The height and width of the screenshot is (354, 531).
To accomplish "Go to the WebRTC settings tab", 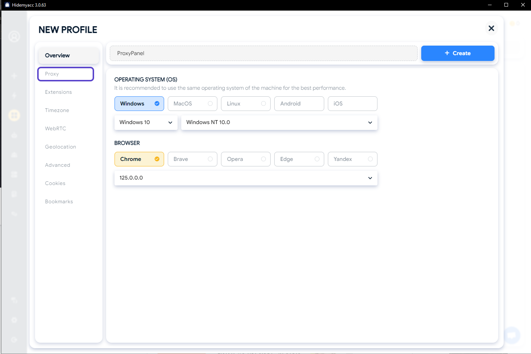I will click(x=55, y=129).
